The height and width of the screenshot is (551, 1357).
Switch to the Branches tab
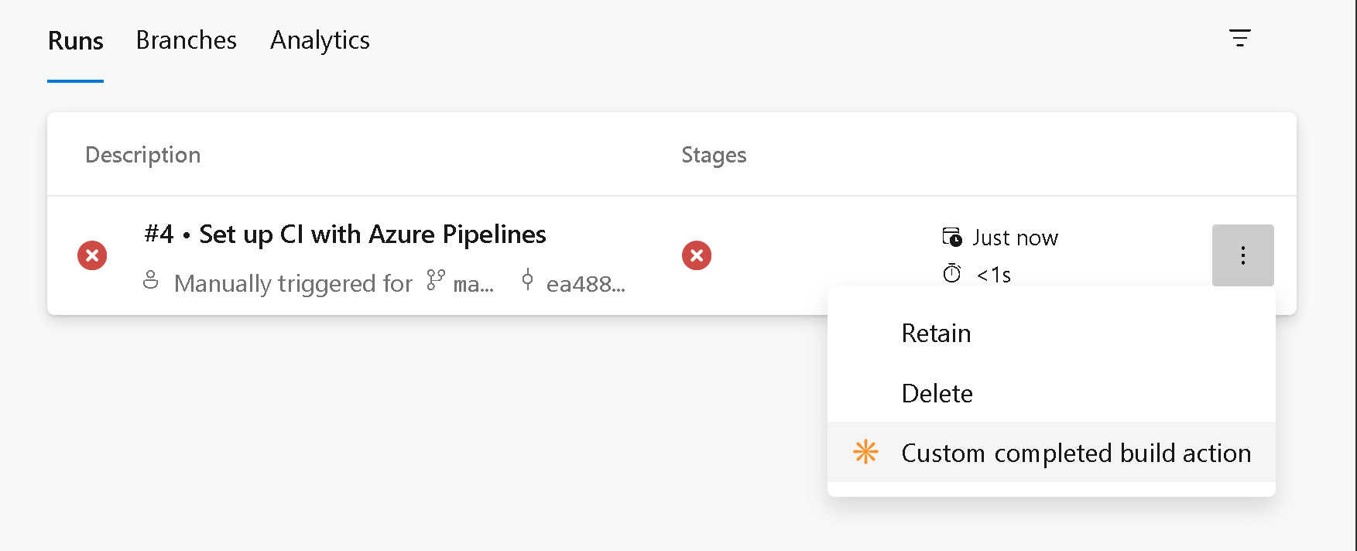coord(186,39)
